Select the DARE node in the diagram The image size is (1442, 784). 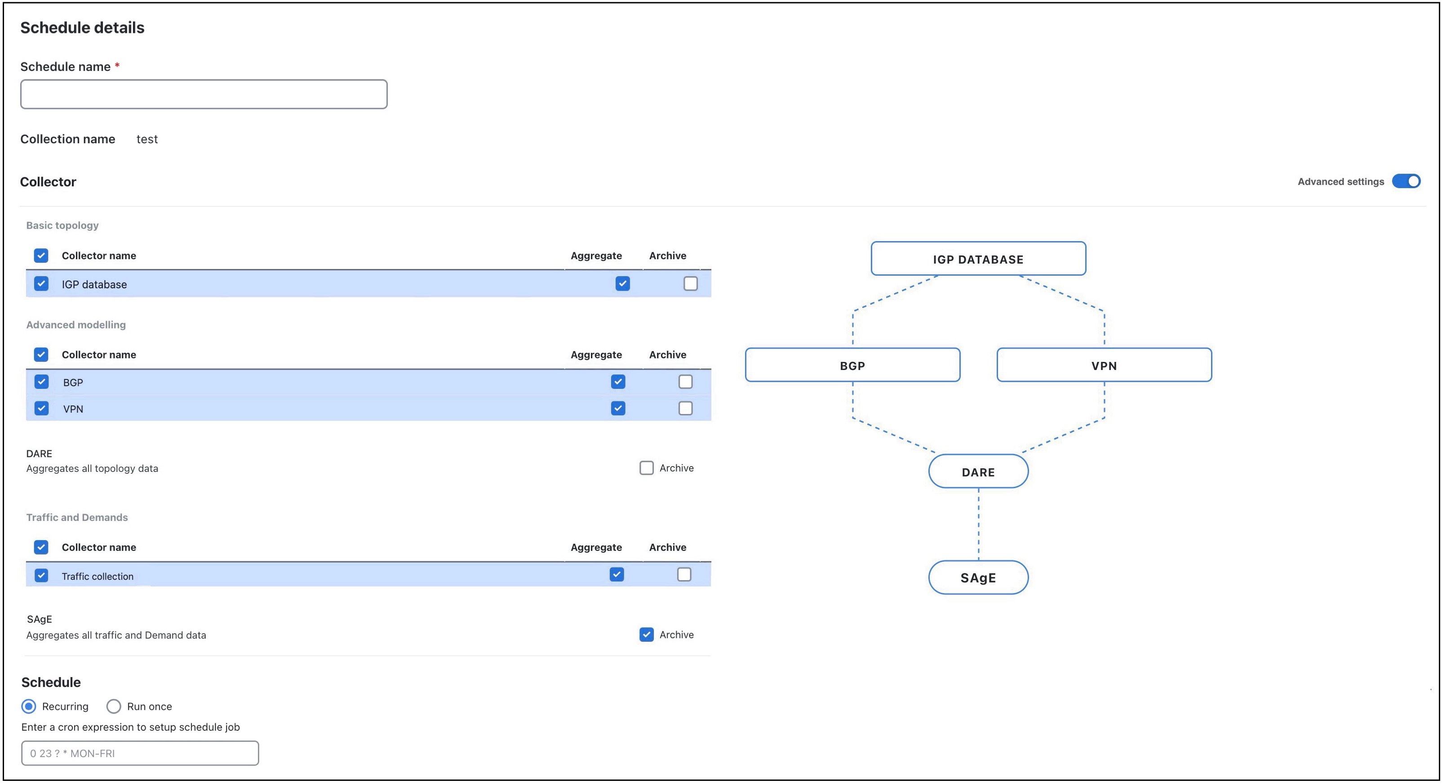pyautogui.click(x=978, y=471)
